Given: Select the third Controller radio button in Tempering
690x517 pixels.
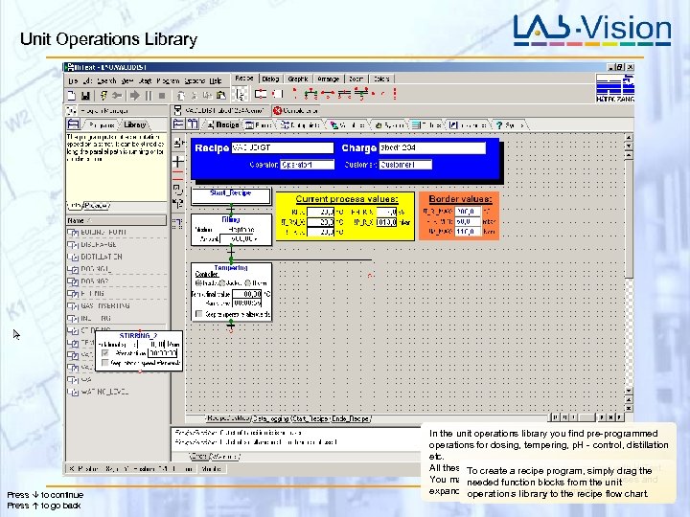Looking at the screenshot, I should [x=248, y=283].
